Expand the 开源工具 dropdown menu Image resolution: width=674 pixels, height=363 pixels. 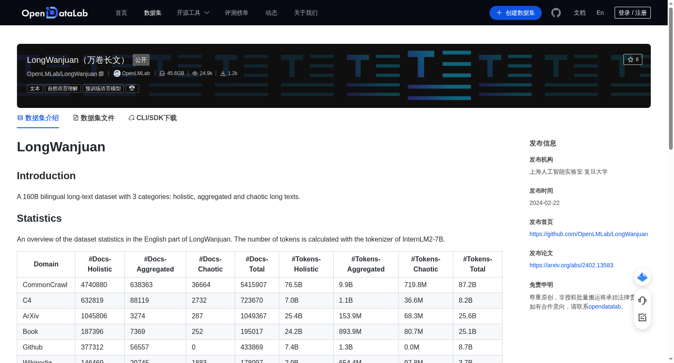[x=193, y=13]
